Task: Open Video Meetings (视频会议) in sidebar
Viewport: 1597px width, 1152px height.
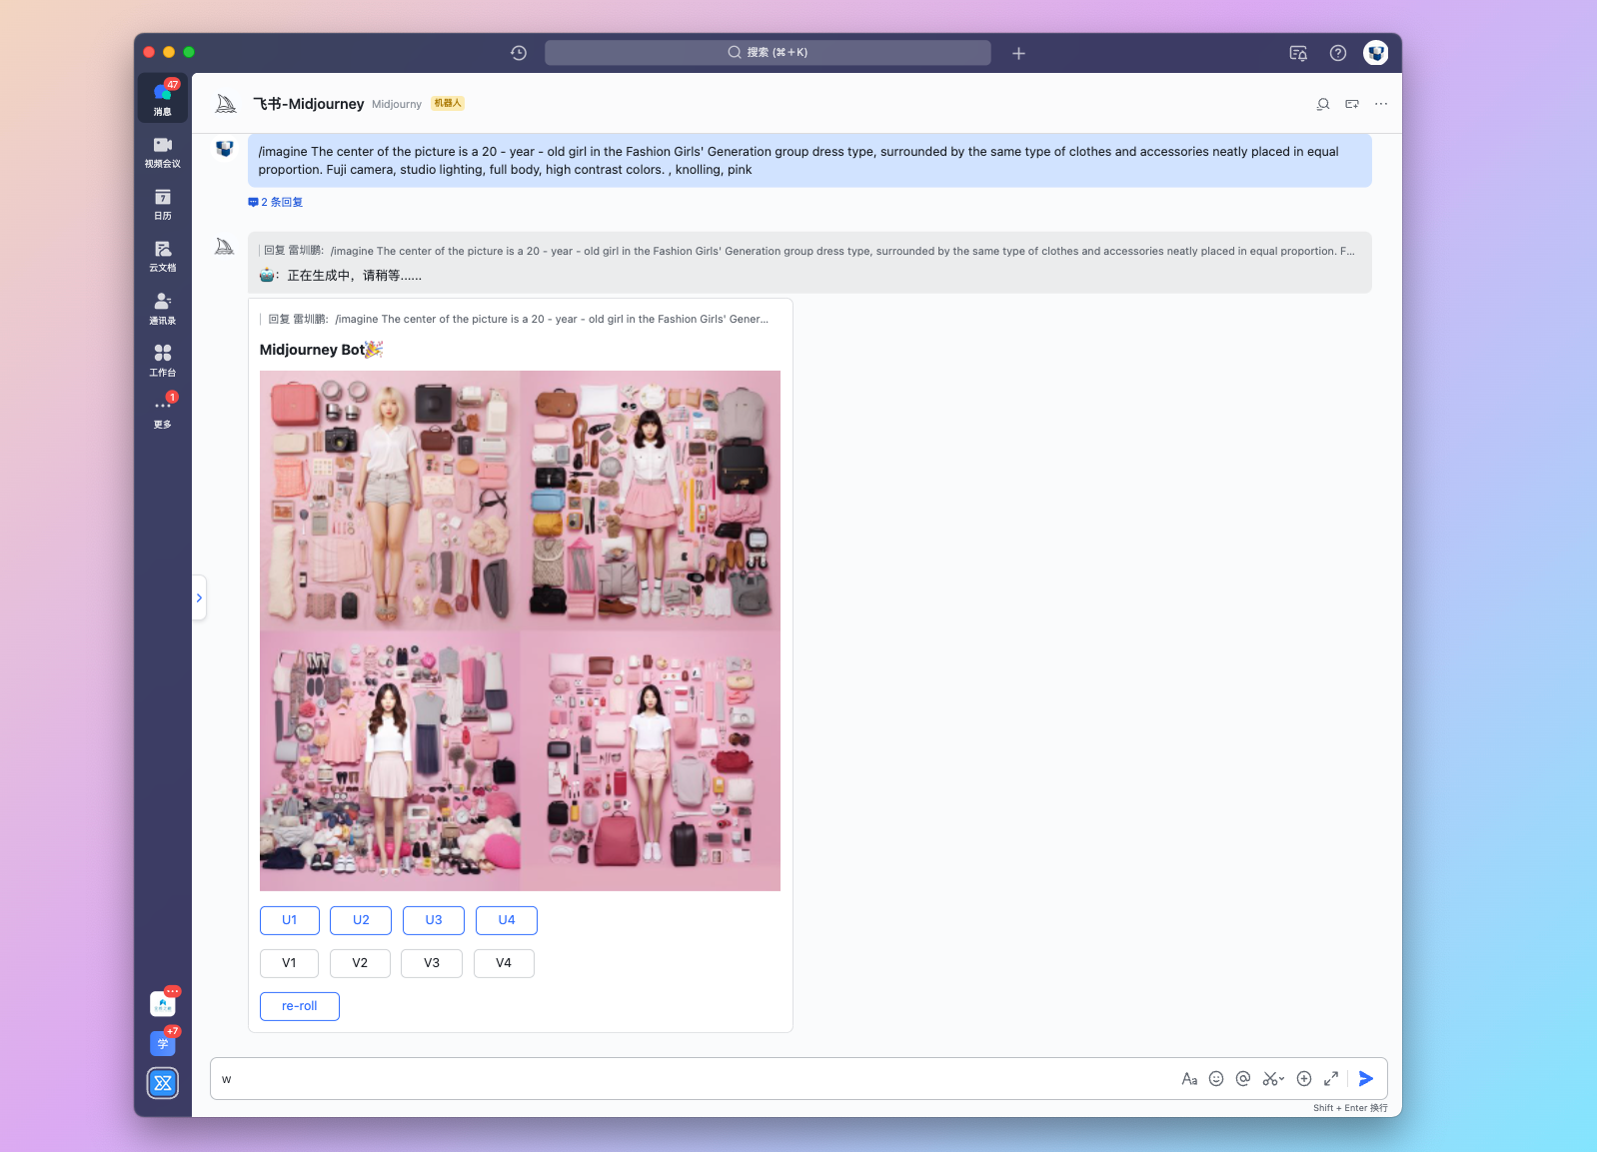Action: (163, 151)
